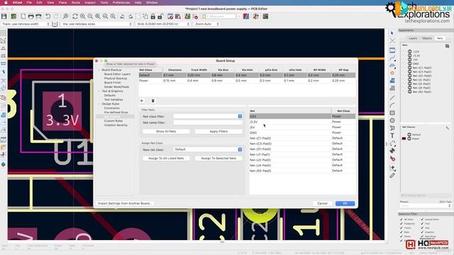Select the Add text tool
The image size is (454, 255).
point(392,135)
